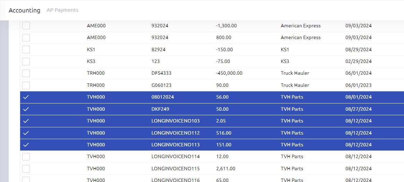Tick checkbox for AME000 -1,300.00 row

(x=26, y=26)
